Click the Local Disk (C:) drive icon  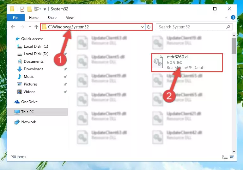pyautogui.click(x=19, y=46)
